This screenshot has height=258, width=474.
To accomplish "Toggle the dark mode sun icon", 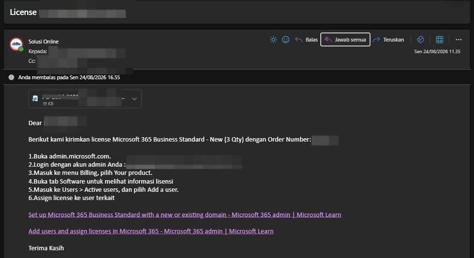I will click(273, 40).
